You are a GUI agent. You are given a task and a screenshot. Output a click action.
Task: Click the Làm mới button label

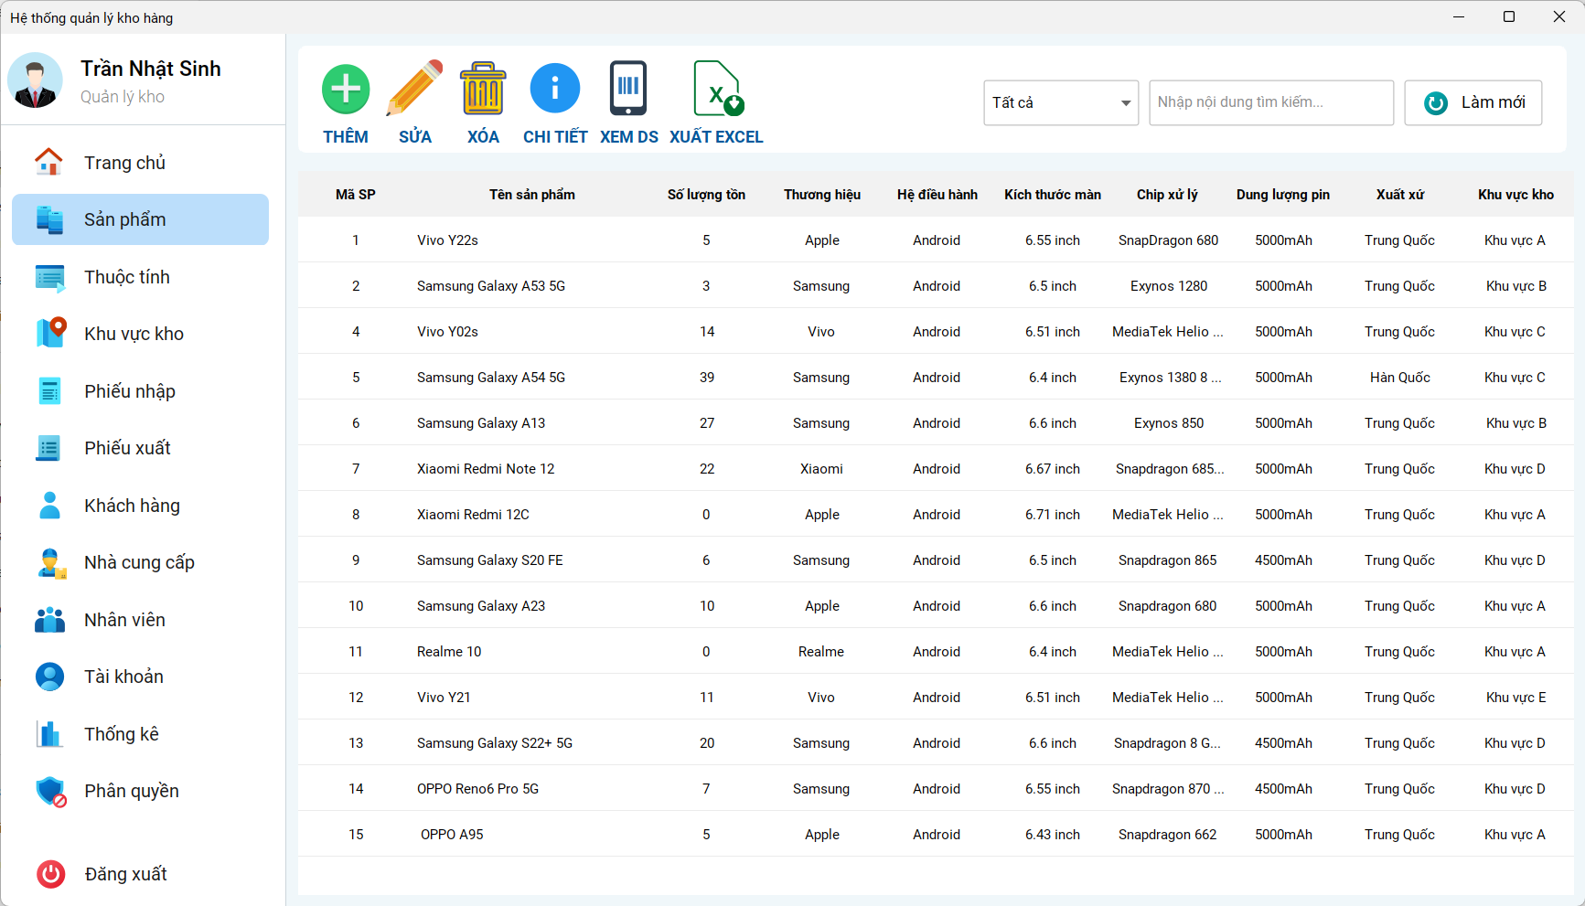(x=1494, y=102)
